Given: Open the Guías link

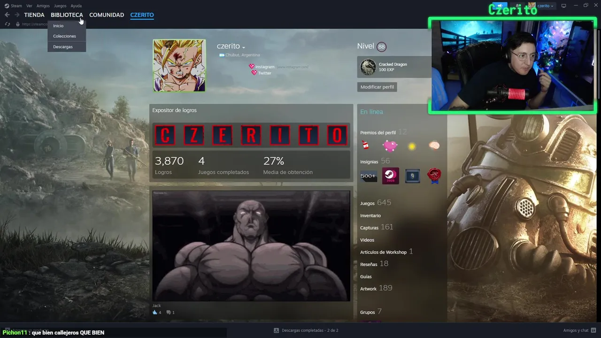Looking at the screenshot, I should [366, 277].
